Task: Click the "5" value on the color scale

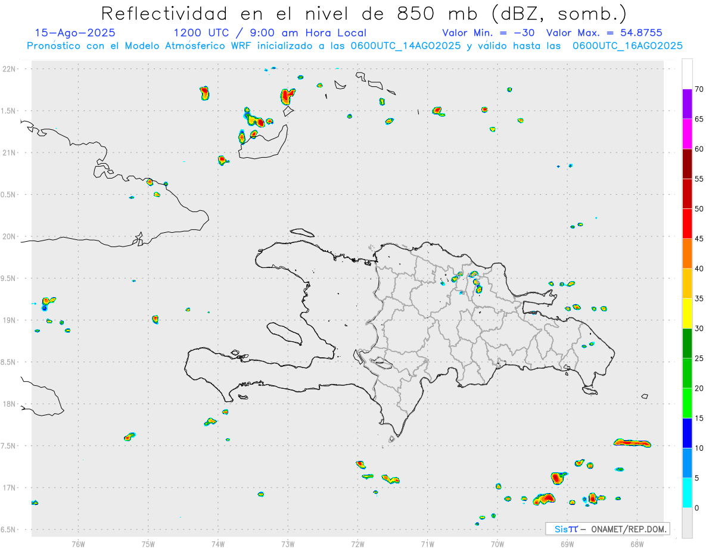Action: pos(697,478)
